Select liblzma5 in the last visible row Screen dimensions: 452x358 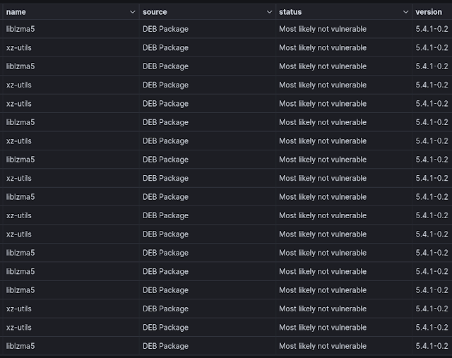(x=20, y=346)
